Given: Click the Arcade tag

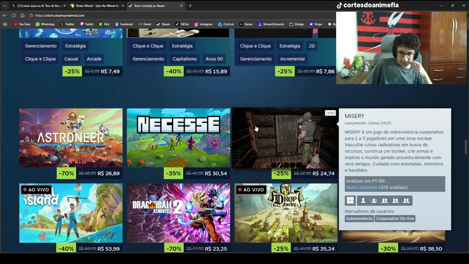Looking at the screenshot, I should pyautogui.click(x=94, y=59).
